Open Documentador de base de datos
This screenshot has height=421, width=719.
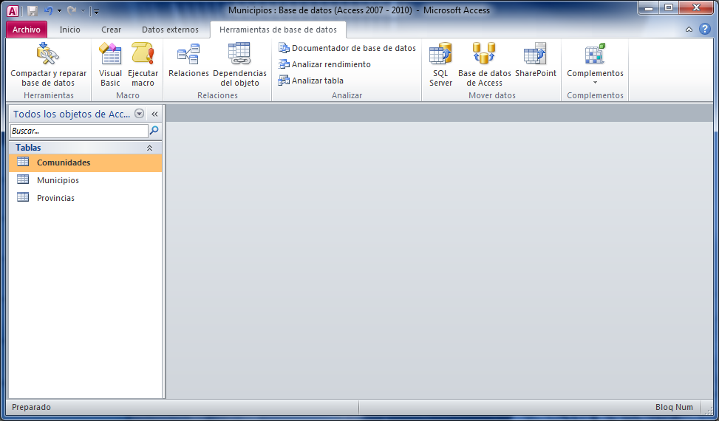click(x=347, y=48)
